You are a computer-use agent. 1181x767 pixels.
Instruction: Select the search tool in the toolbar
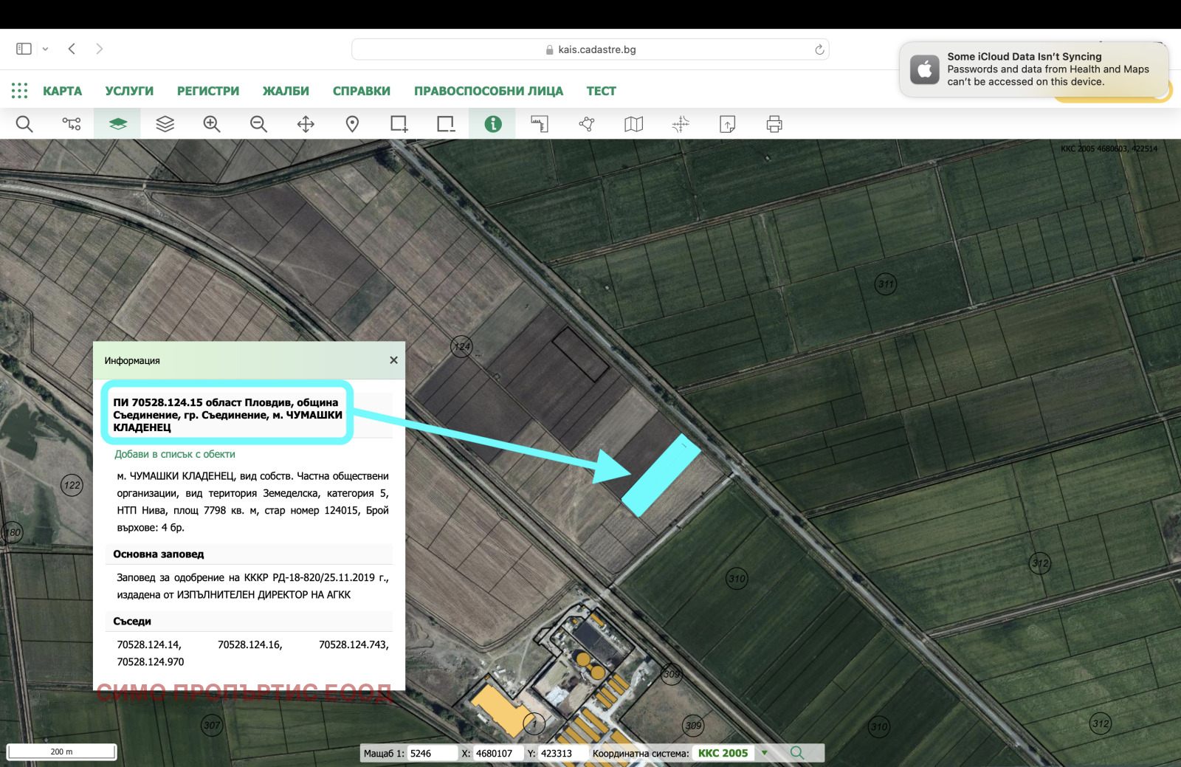pyautogui.click(x=24, y=124)
